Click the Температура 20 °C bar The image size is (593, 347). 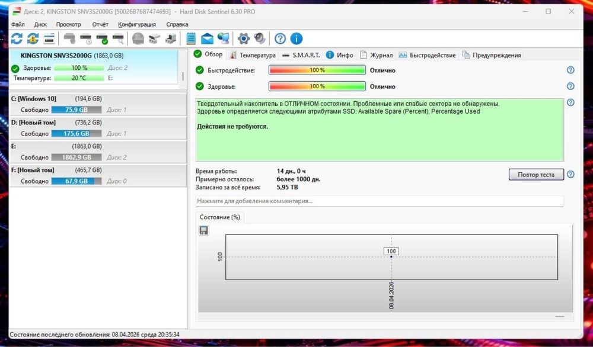coord(79,78)
